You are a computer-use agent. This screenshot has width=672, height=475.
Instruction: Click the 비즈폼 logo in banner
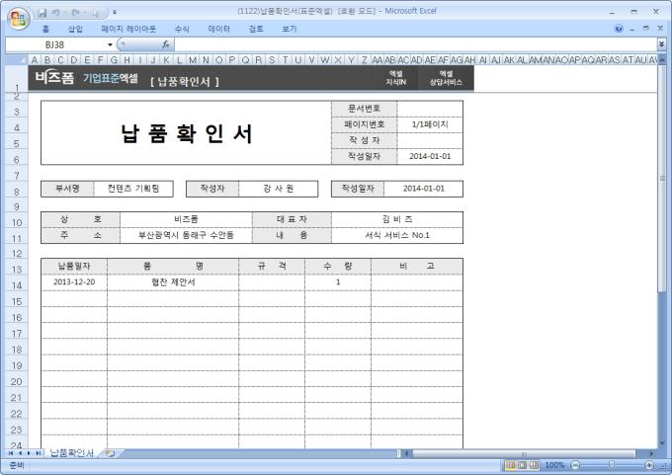(54, 78)
